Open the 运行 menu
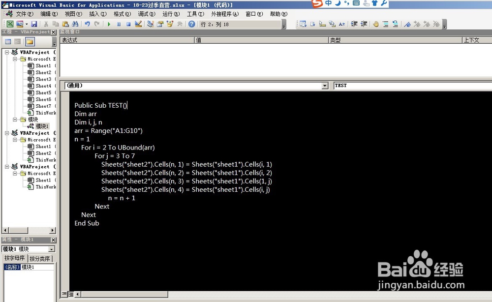This screenshot has width=492, height=302. click(x=171, y=14)
